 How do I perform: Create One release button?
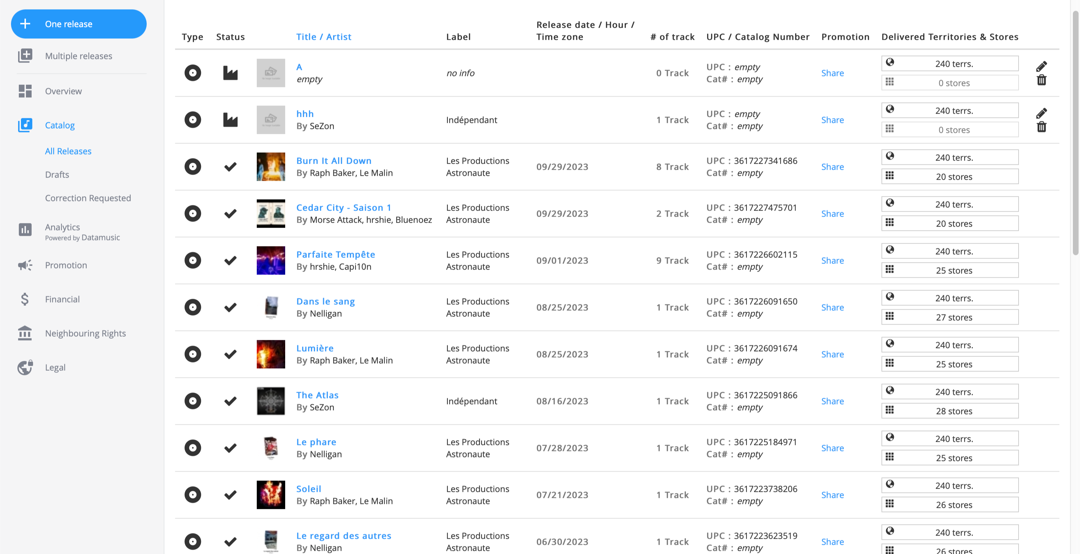click(x=79, y=24)
